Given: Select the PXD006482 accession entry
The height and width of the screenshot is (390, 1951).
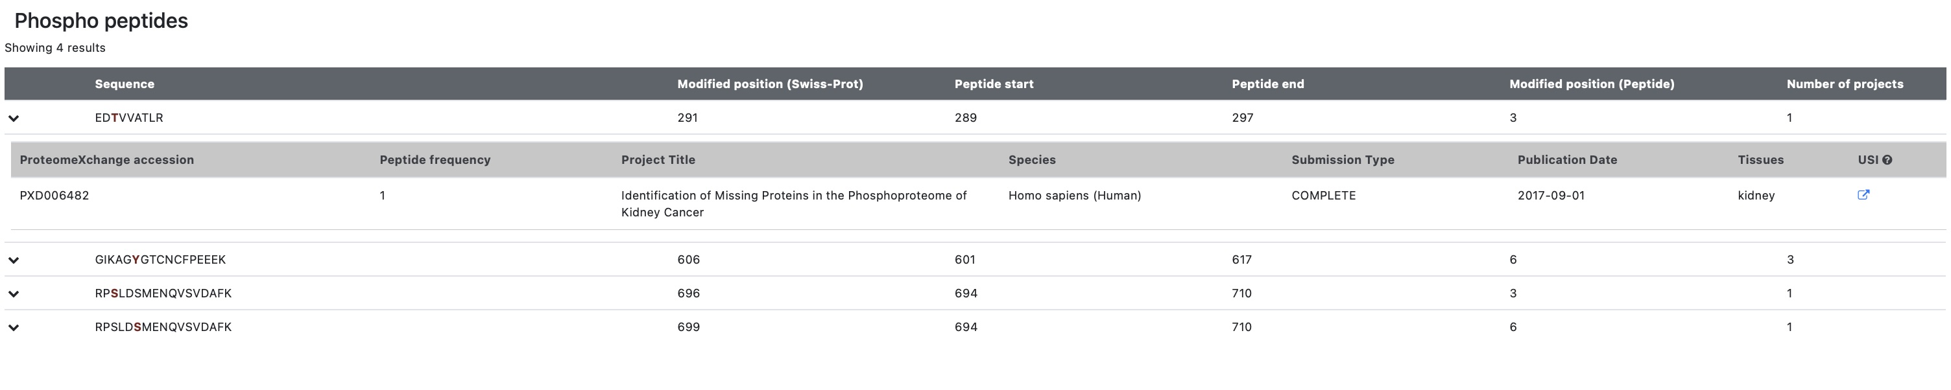Looking at the screenshot, I should 54,196.
